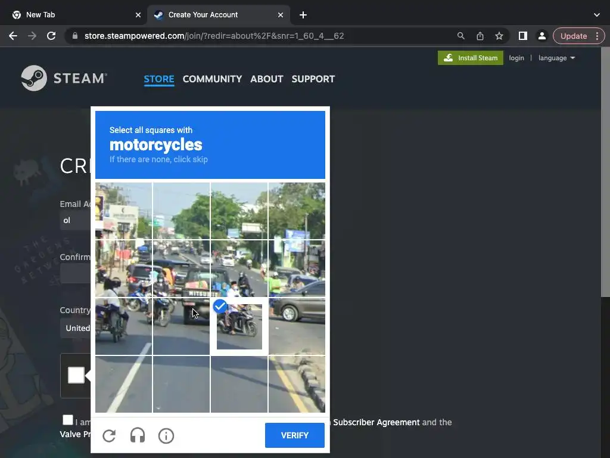Open the ABOUT page
This screenshot has width=610, height=458.
click(x=267, y=79)
